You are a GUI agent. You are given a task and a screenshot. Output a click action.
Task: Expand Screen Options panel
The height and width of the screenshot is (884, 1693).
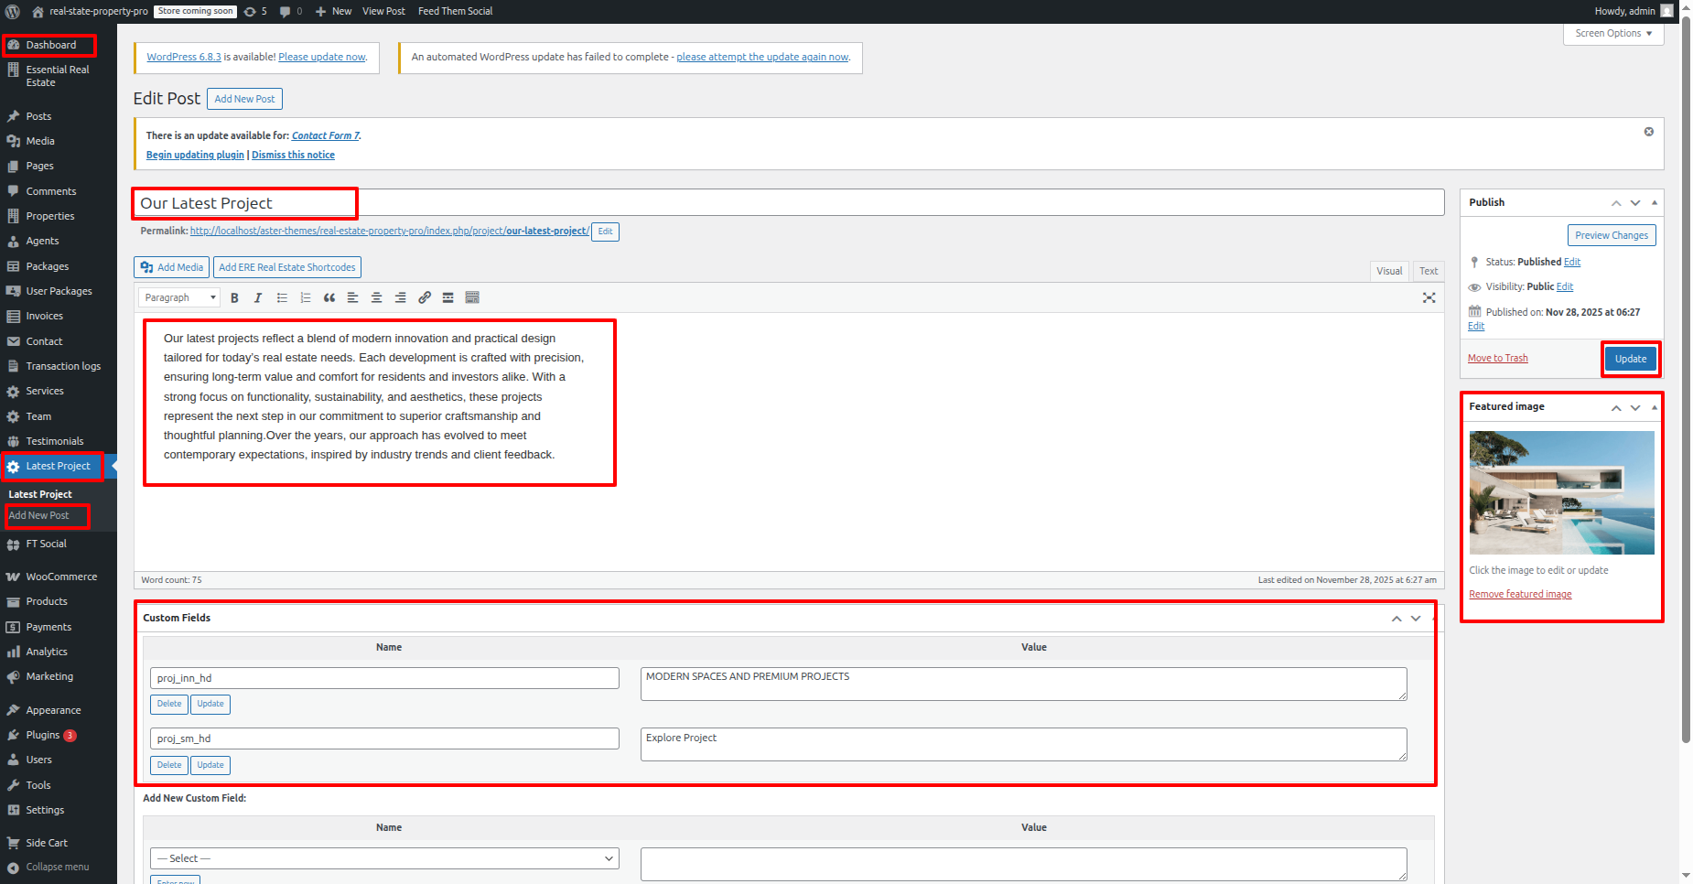tap(1612, 34)
